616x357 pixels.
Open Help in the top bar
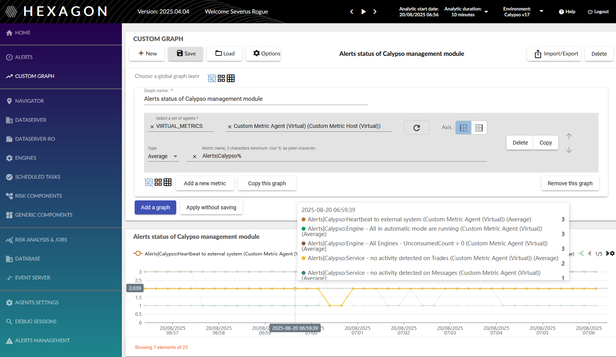[x=567, y=12]
